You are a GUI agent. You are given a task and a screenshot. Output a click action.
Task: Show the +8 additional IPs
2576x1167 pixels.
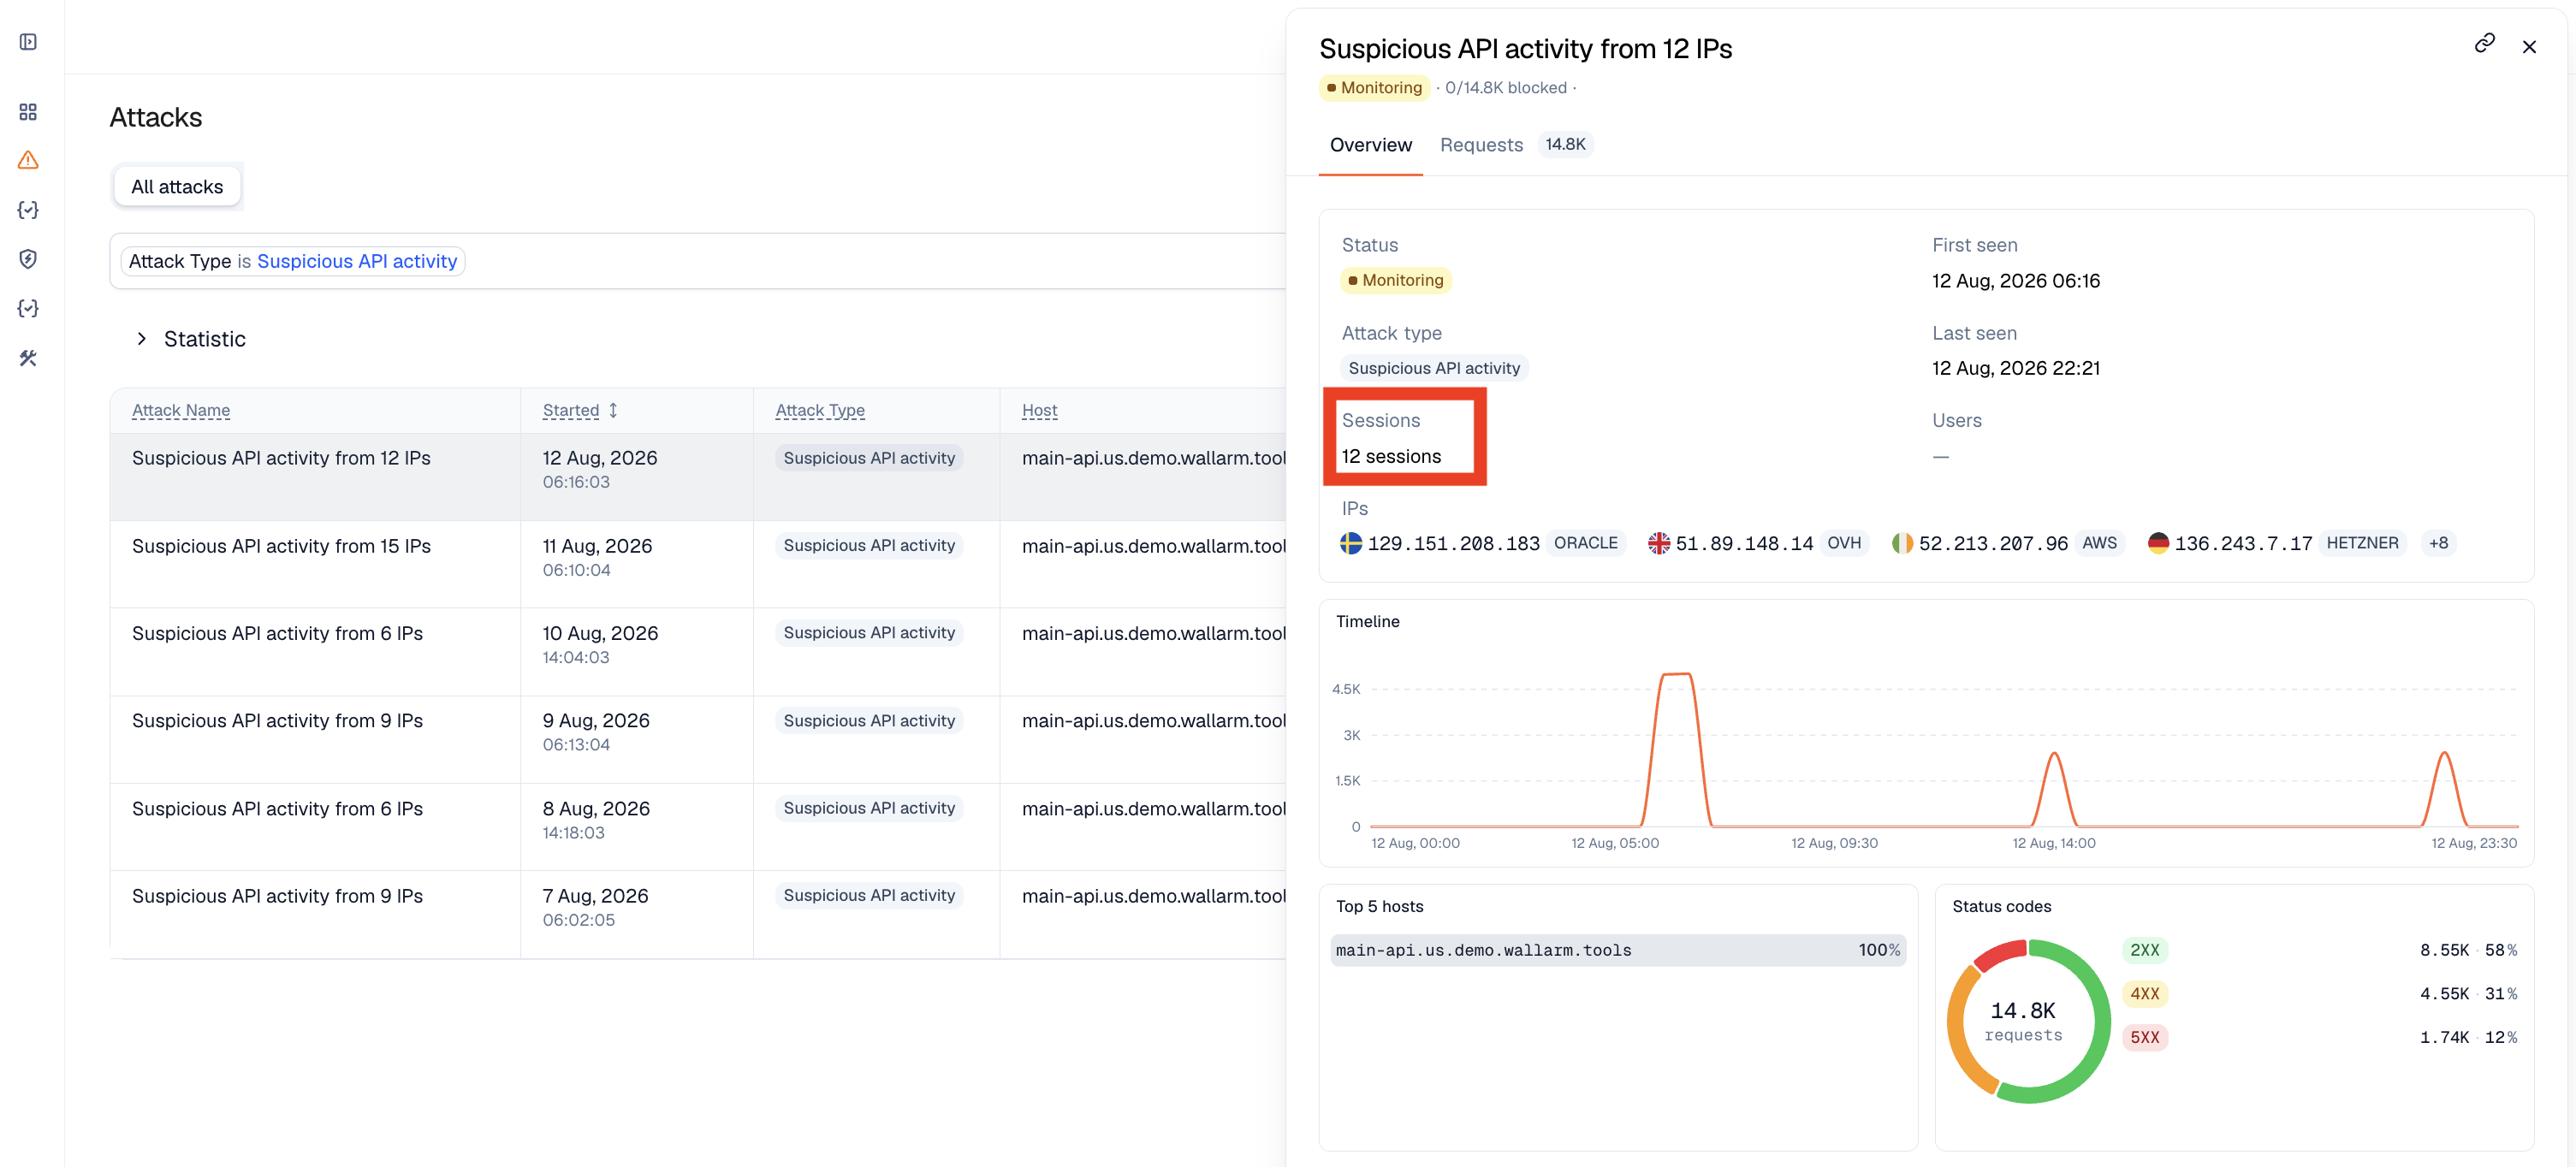pos(2438,543)
